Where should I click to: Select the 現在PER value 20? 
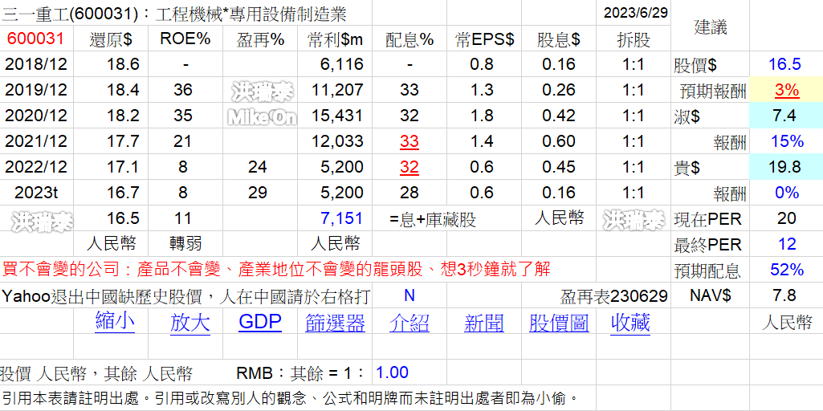786,218
